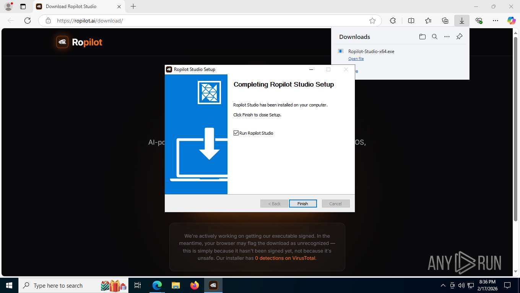
Task: Select the Download Ropilot Studio tab
Action: (x=78, y=6)
